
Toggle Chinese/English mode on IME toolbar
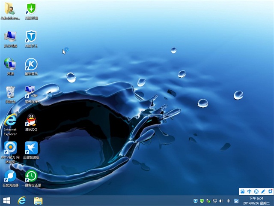click(250, 191)
